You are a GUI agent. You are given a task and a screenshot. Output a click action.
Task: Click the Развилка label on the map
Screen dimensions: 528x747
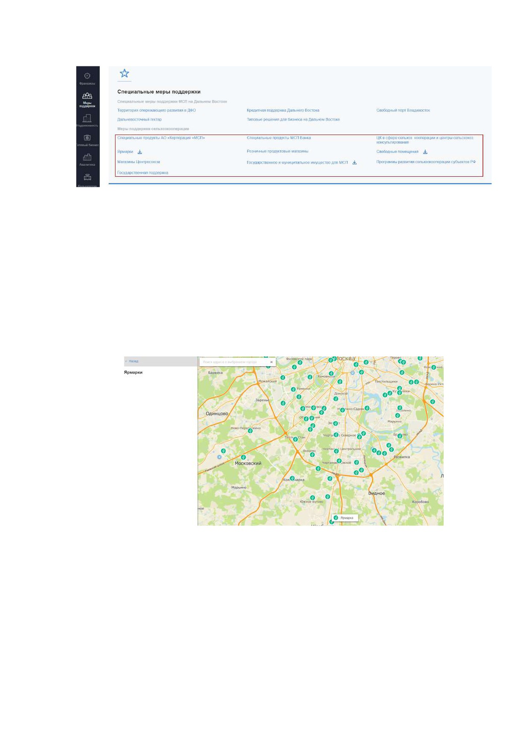click(402, 457)
